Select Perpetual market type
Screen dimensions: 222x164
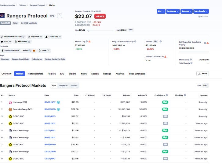[x=63, y=86]
